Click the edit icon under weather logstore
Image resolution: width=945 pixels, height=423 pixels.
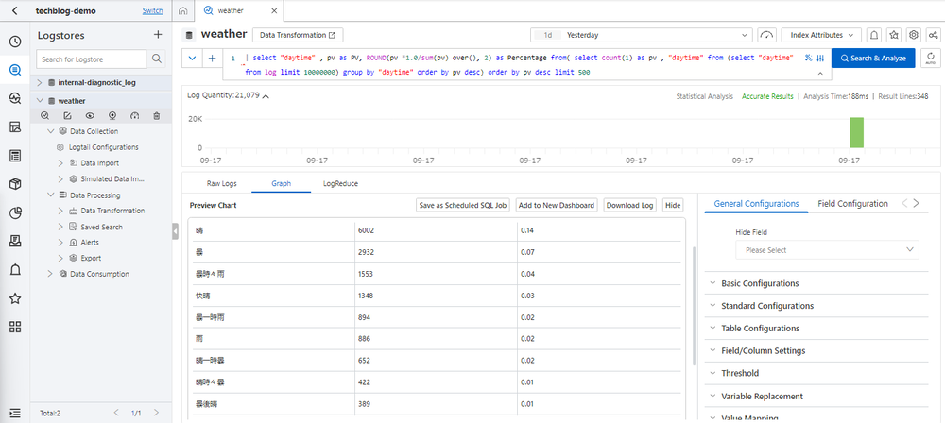pos(67,116)
